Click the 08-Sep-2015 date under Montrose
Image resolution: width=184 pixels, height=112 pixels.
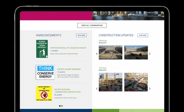(102, 43)
